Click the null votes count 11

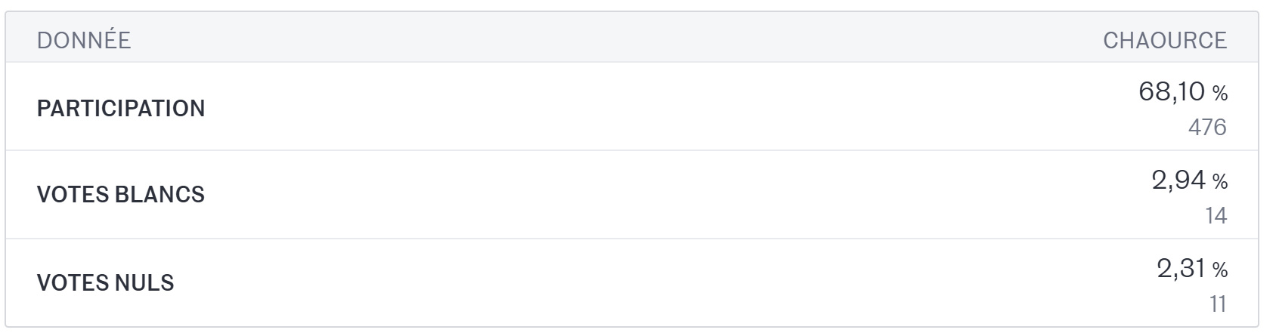[x=1217, y=304]
